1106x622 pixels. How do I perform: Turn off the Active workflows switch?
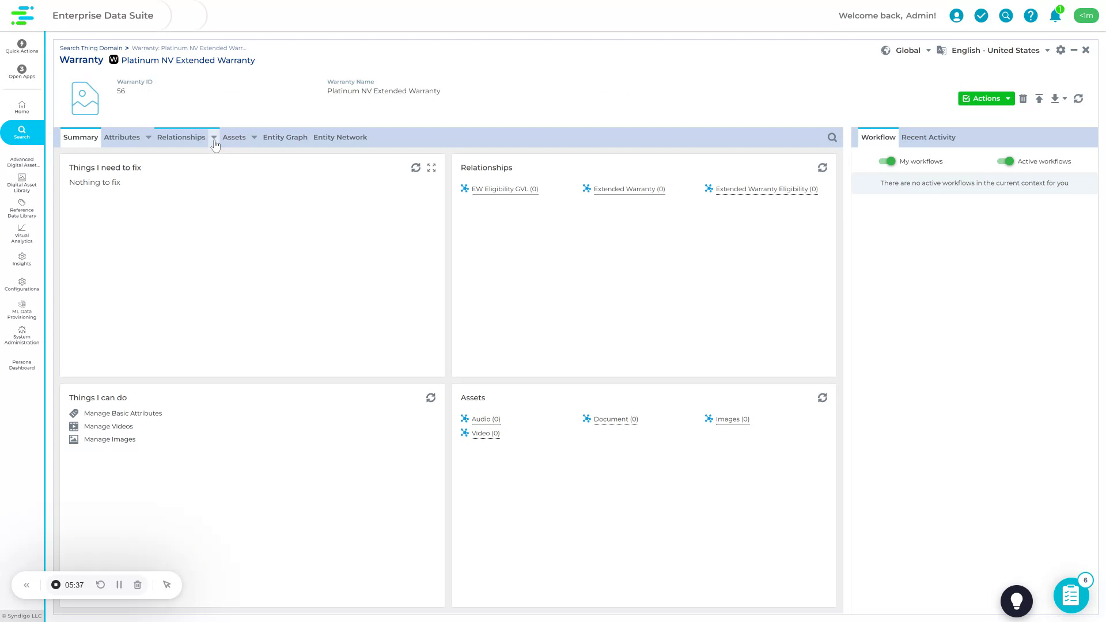click(x=1006, y=161)
